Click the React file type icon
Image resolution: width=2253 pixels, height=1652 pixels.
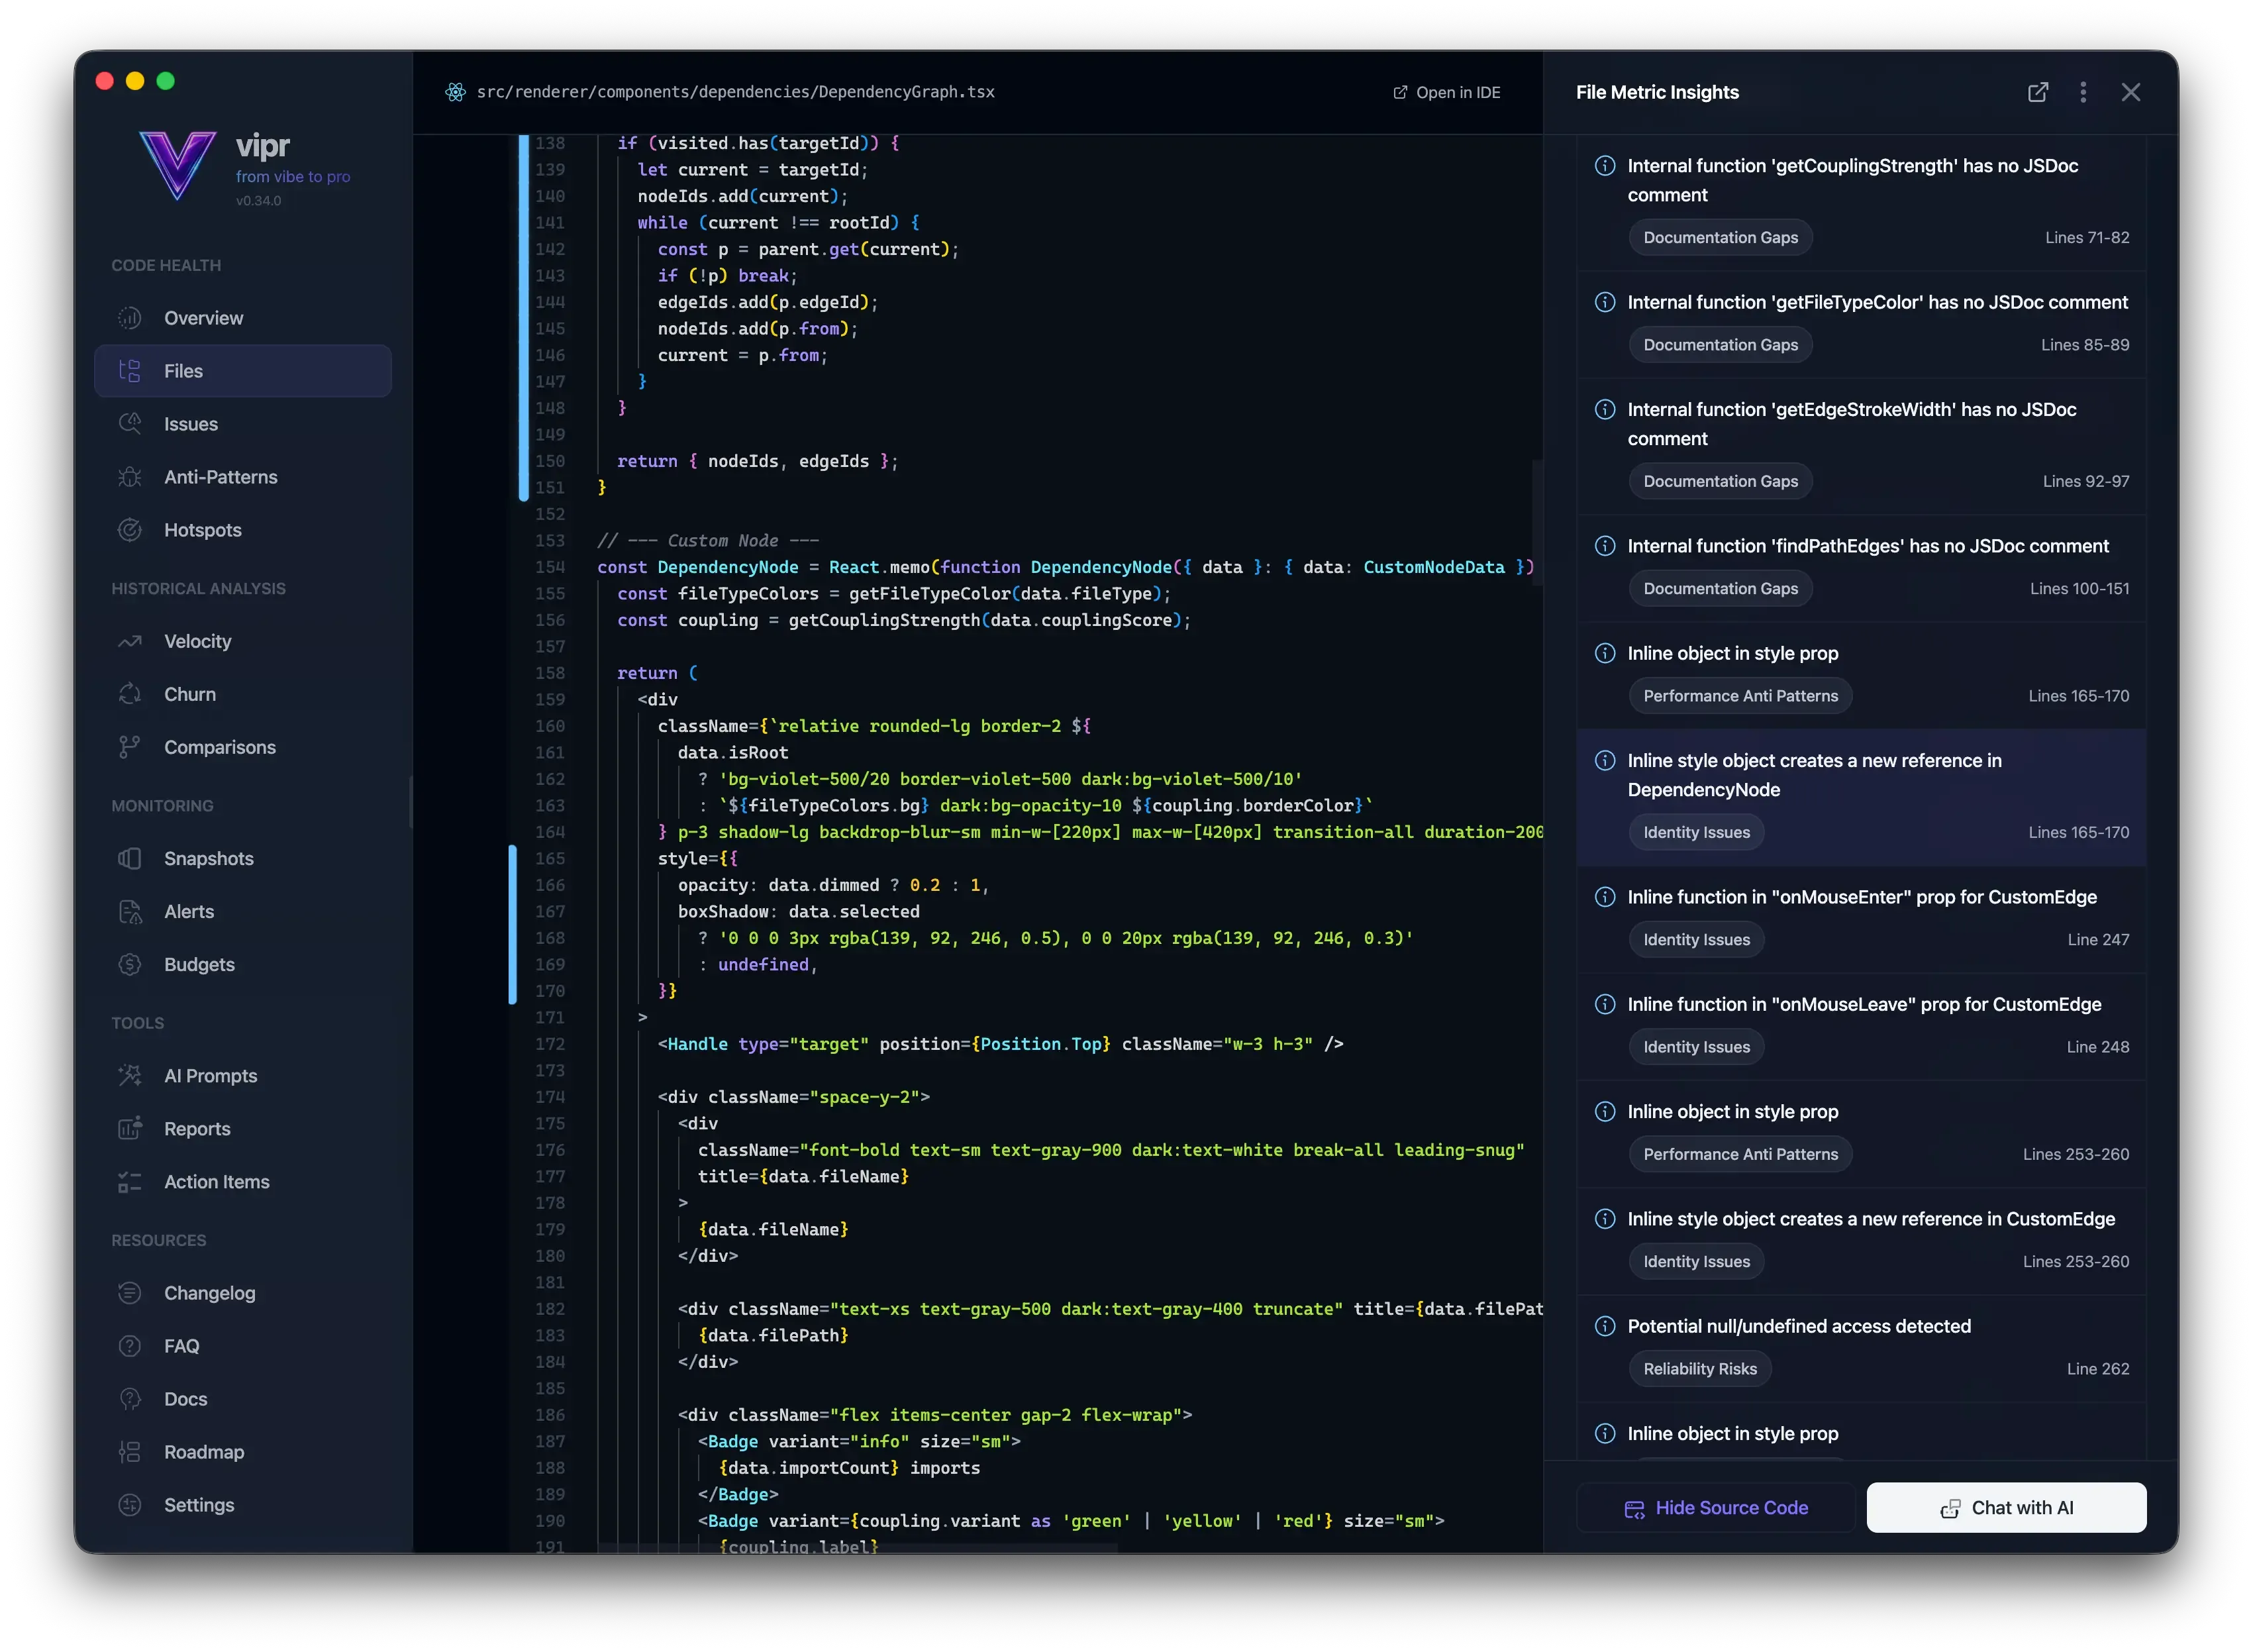click(x=456, y=92)
